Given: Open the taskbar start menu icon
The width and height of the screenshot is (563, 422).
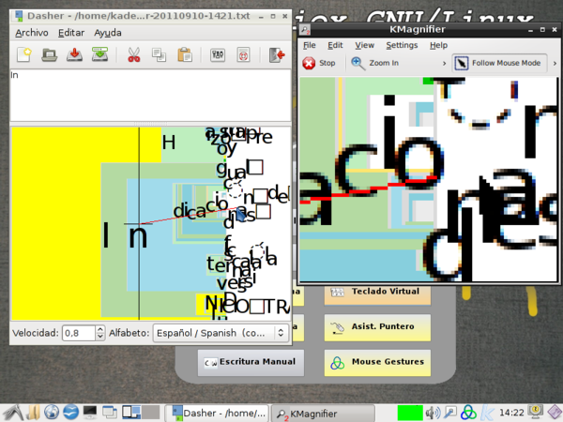Looking at the screenshot, I should pyautogui.click(x=14, y=413).
